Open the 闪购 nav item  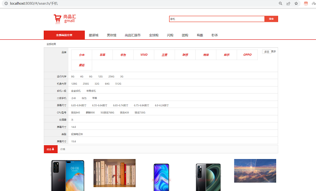click(x=170, y=35)
